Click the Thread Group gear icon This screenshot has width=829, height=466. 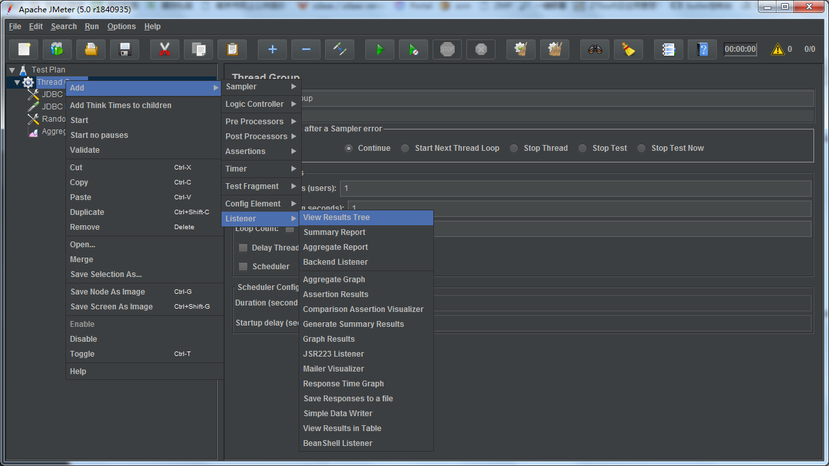pyautogui.click(x=28, y=82)
